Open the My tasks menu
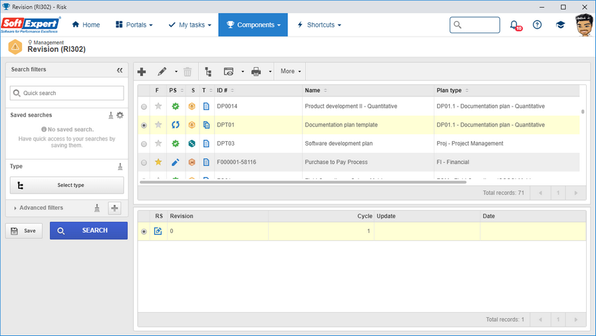The height and width of the screenshot is (336, 596). click(x=190, y=25)
